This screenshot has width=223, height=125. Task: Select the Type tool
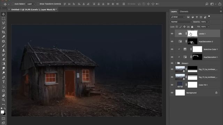3,82
